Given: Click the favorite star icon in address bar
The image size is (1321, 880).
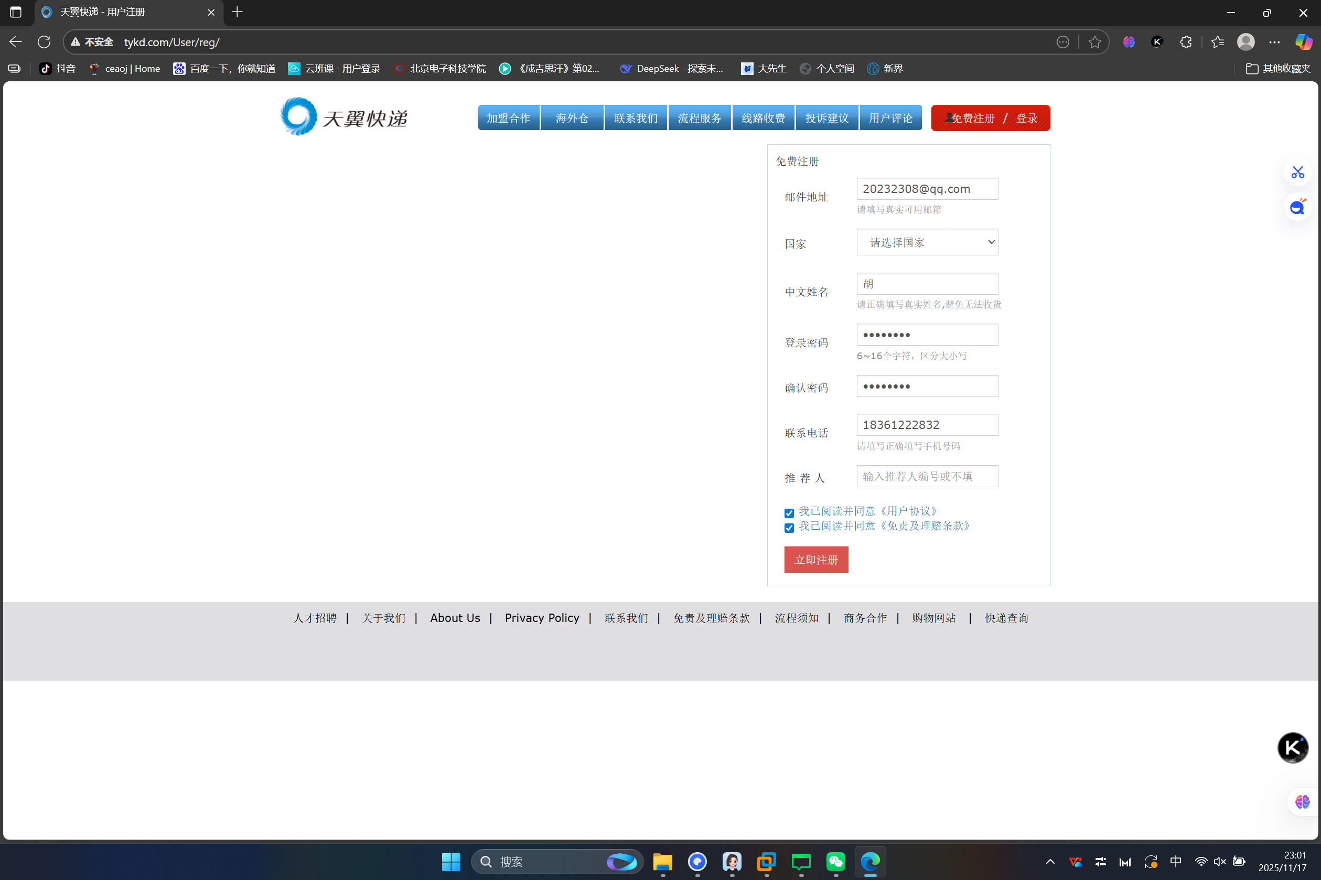Looking at the screenshot, I should (1094, 42).
